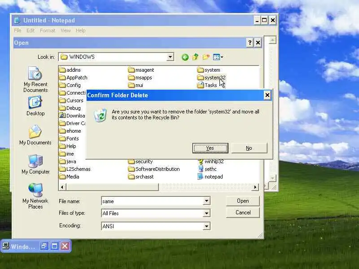Select the Driver Ca... folder entry
The height and width of the screenshot is (269, 359).
tap(72, 123)
